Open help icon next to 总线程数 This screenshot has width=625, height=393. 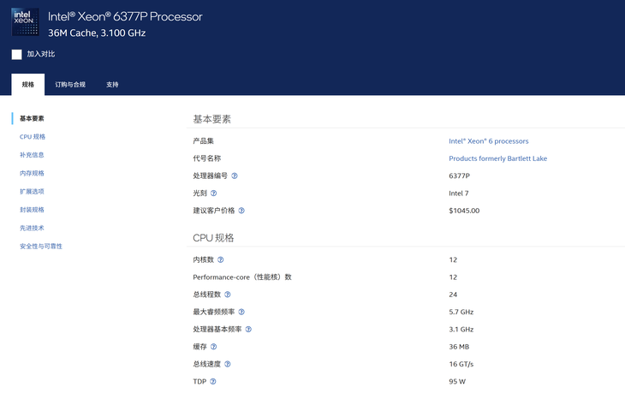click(228, 295)
